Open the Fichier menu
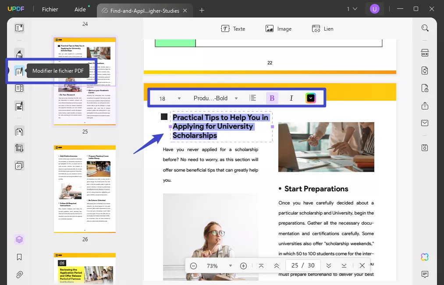This screenshot has width=444, height=285. (x=50, y=9)
